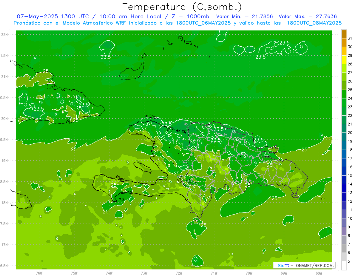Click legend scale value 5

pos(349,261)
